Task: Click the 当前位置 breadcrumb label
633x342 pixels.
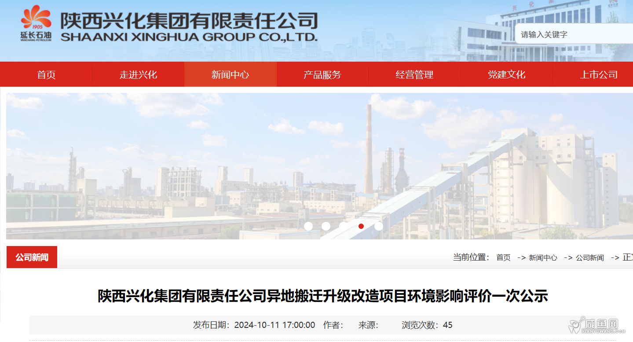Action: point(471,257)
